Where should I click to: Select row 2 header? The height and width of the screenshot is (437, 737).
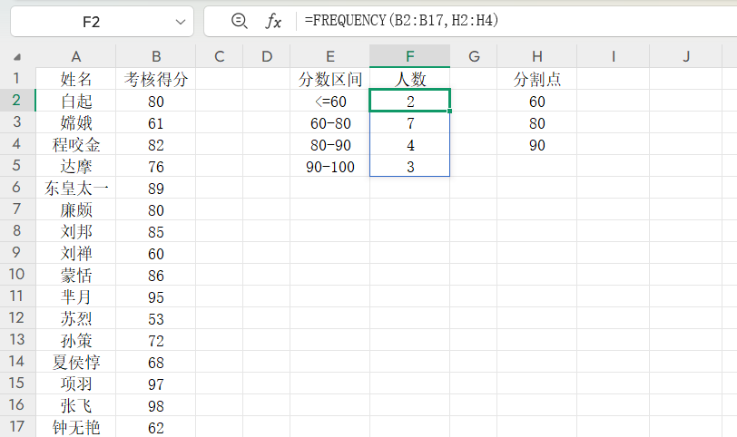(16, 101)
